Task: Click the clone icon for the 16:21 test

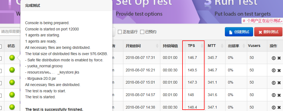Action: [273, 71]
